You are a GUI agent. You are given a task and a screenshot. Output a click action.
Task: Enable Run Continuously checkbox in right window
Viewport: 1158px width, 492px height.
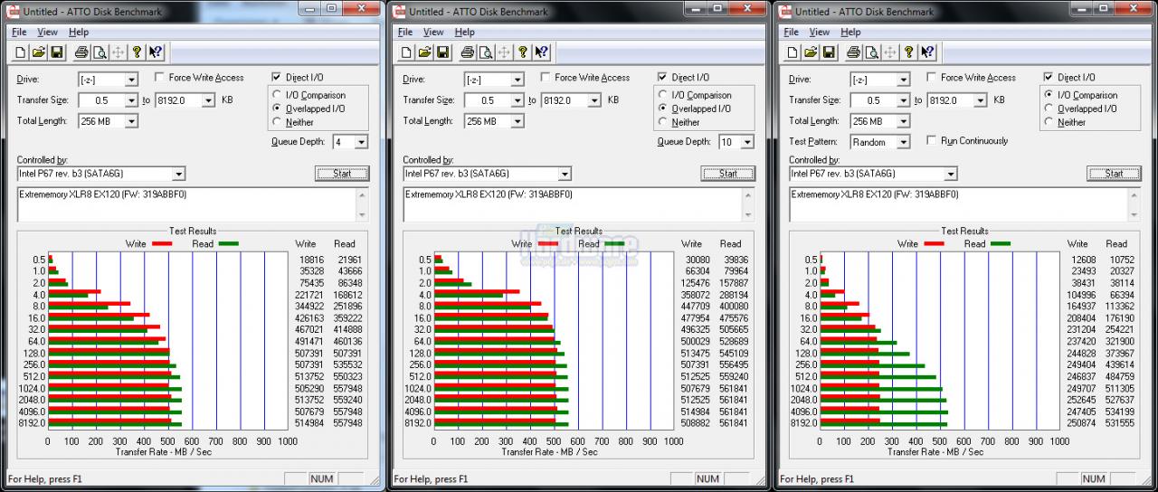[932, 140]
